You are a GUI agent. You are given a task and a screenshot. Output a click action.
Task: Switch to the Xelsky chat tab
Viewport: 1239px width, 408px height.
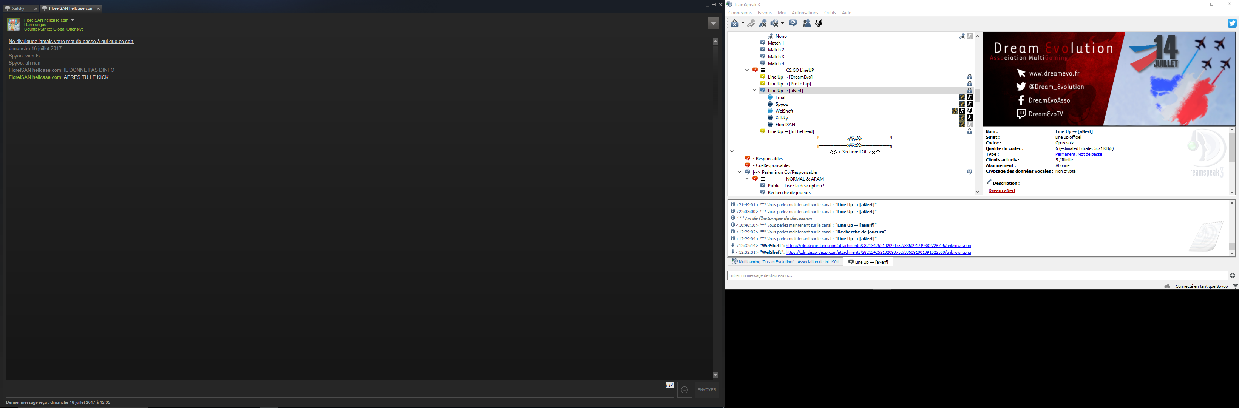click(x=18, y=8)
